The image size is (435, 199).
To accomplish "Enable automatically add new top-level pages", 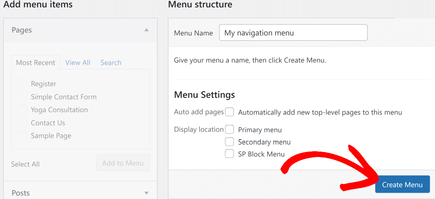I will (x=230, y=112).
